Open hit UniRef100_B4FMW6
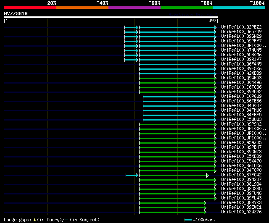 241,110
